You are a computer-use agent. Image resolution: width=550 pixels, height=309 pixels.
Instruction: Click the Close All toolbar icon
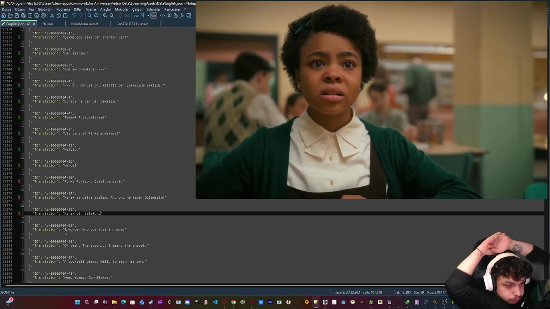tap(37, 15)
